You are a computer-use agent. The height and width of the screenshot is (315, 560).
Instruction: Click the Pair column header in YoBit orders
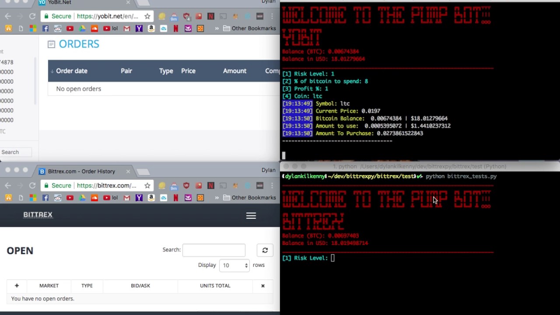(x=126, y=71)
